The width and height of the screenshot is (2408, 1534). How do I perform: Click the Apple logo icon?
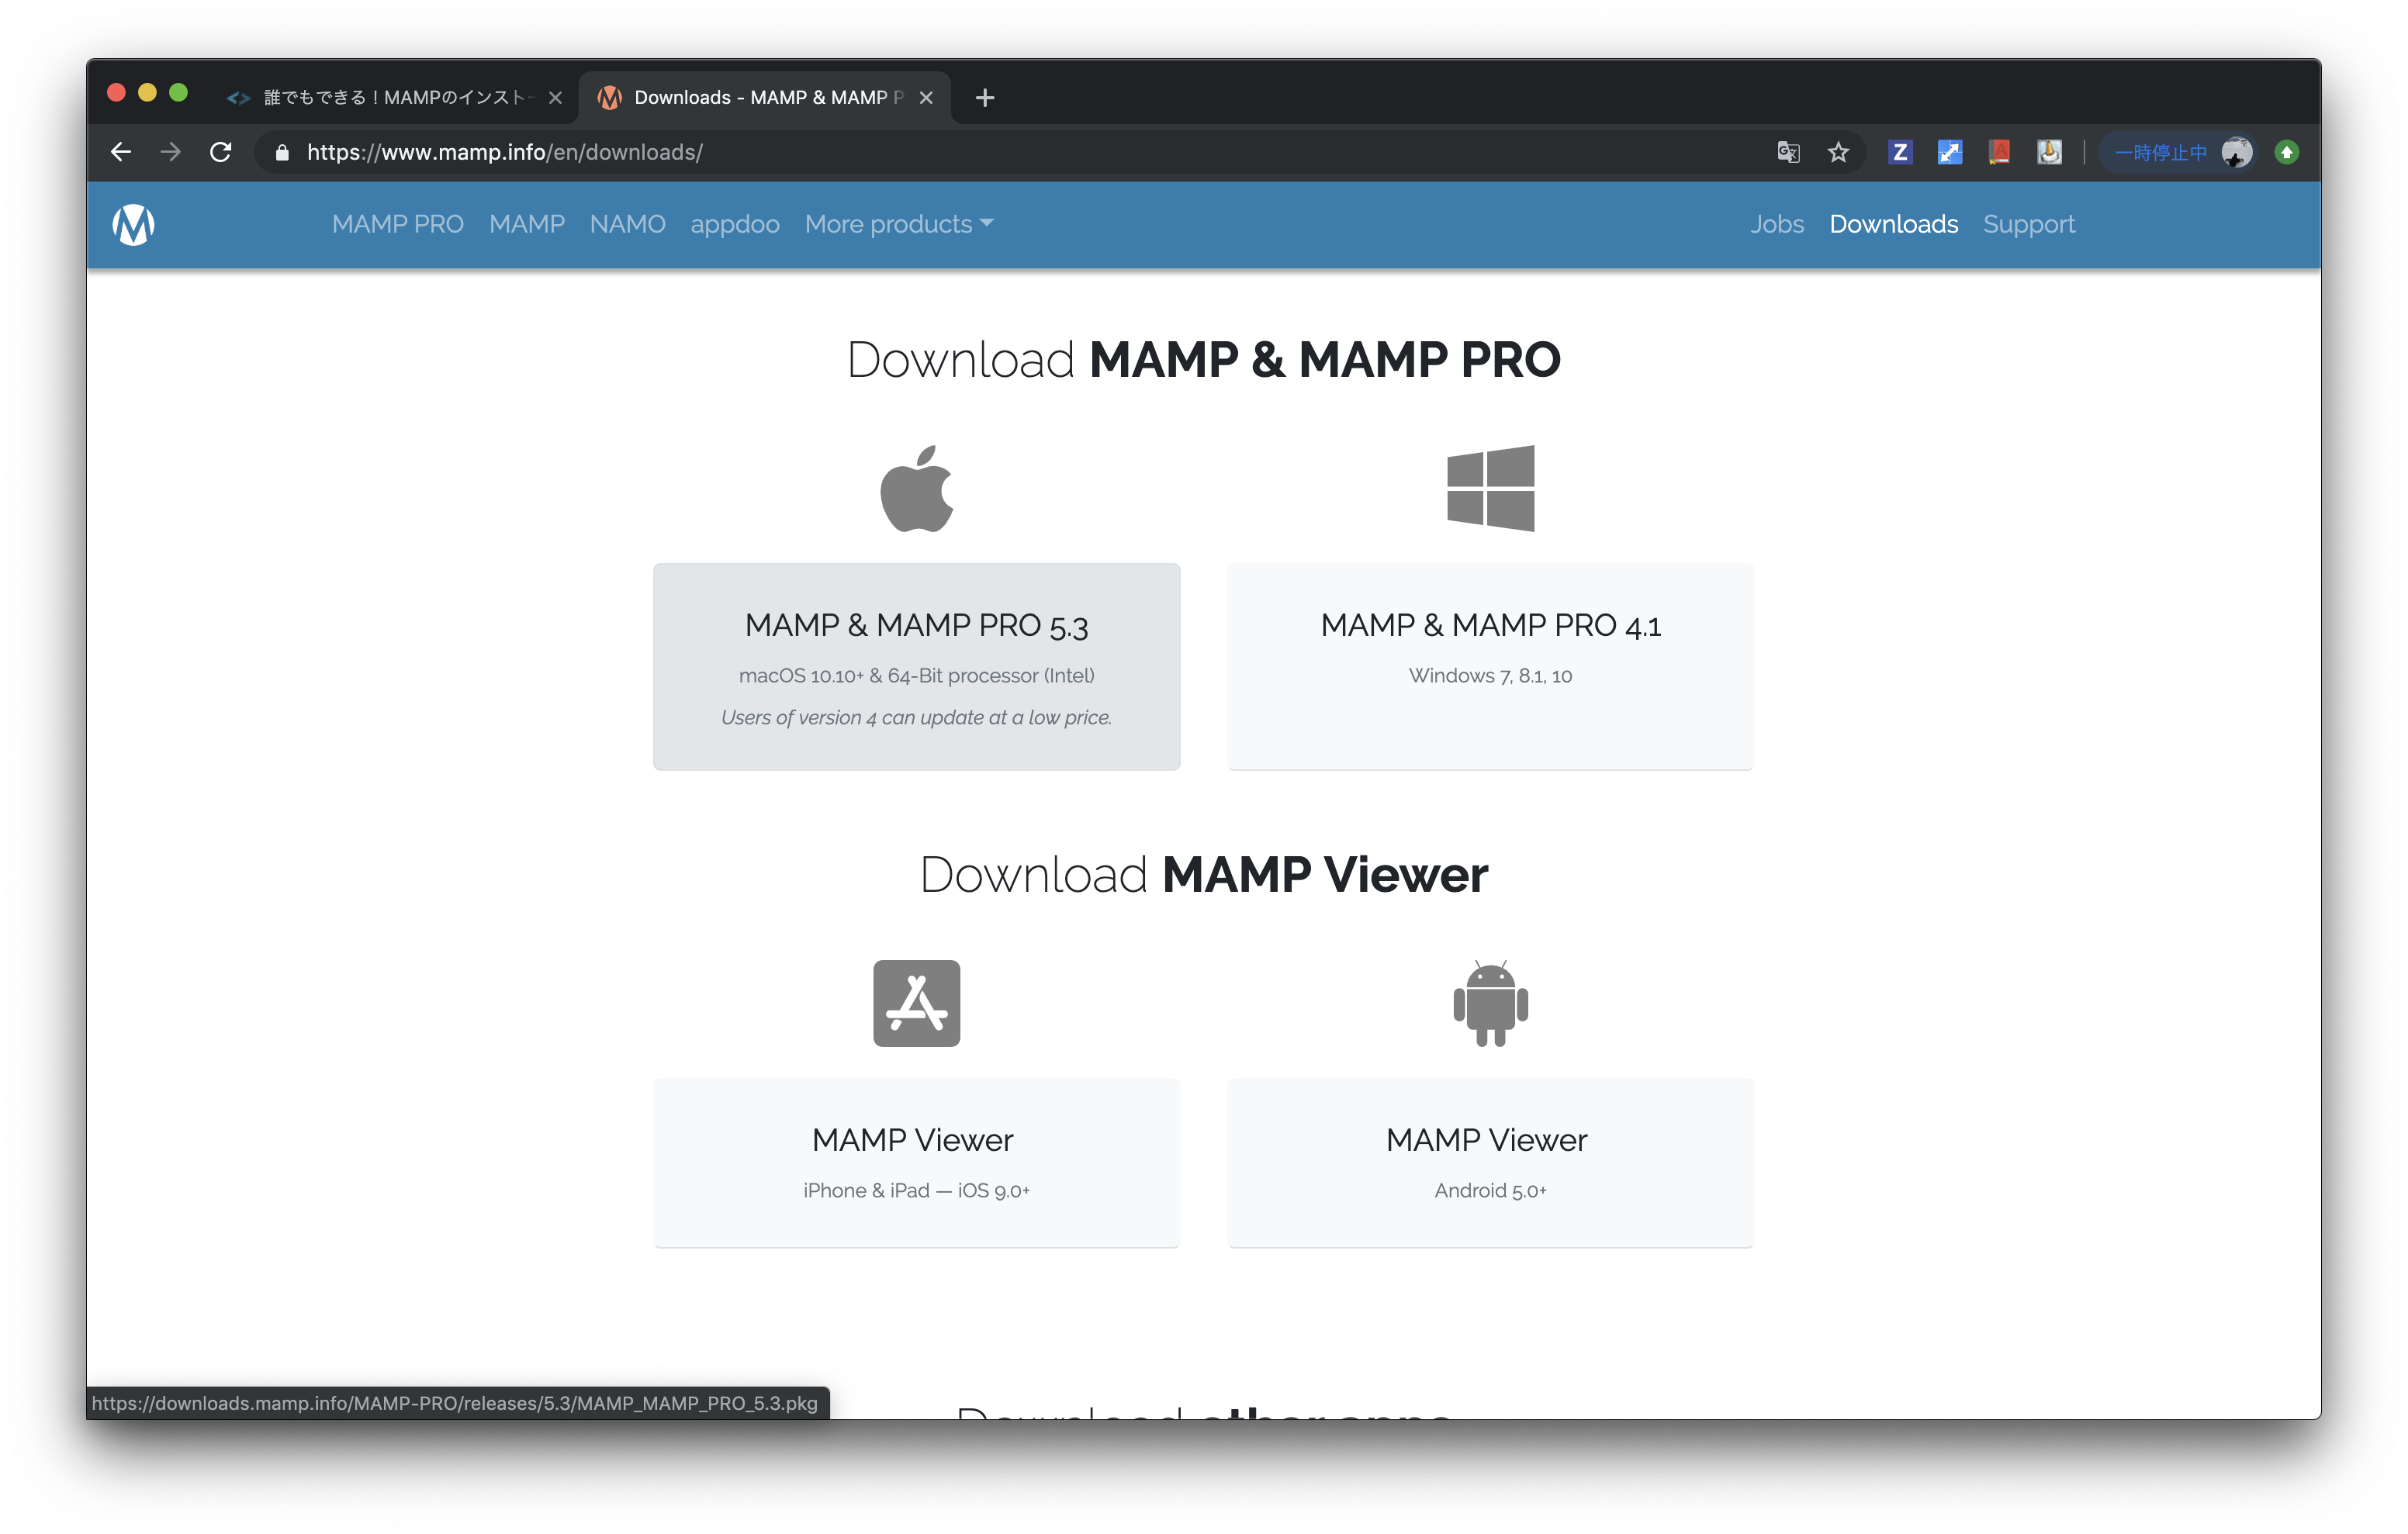click(x=916, y=489)
